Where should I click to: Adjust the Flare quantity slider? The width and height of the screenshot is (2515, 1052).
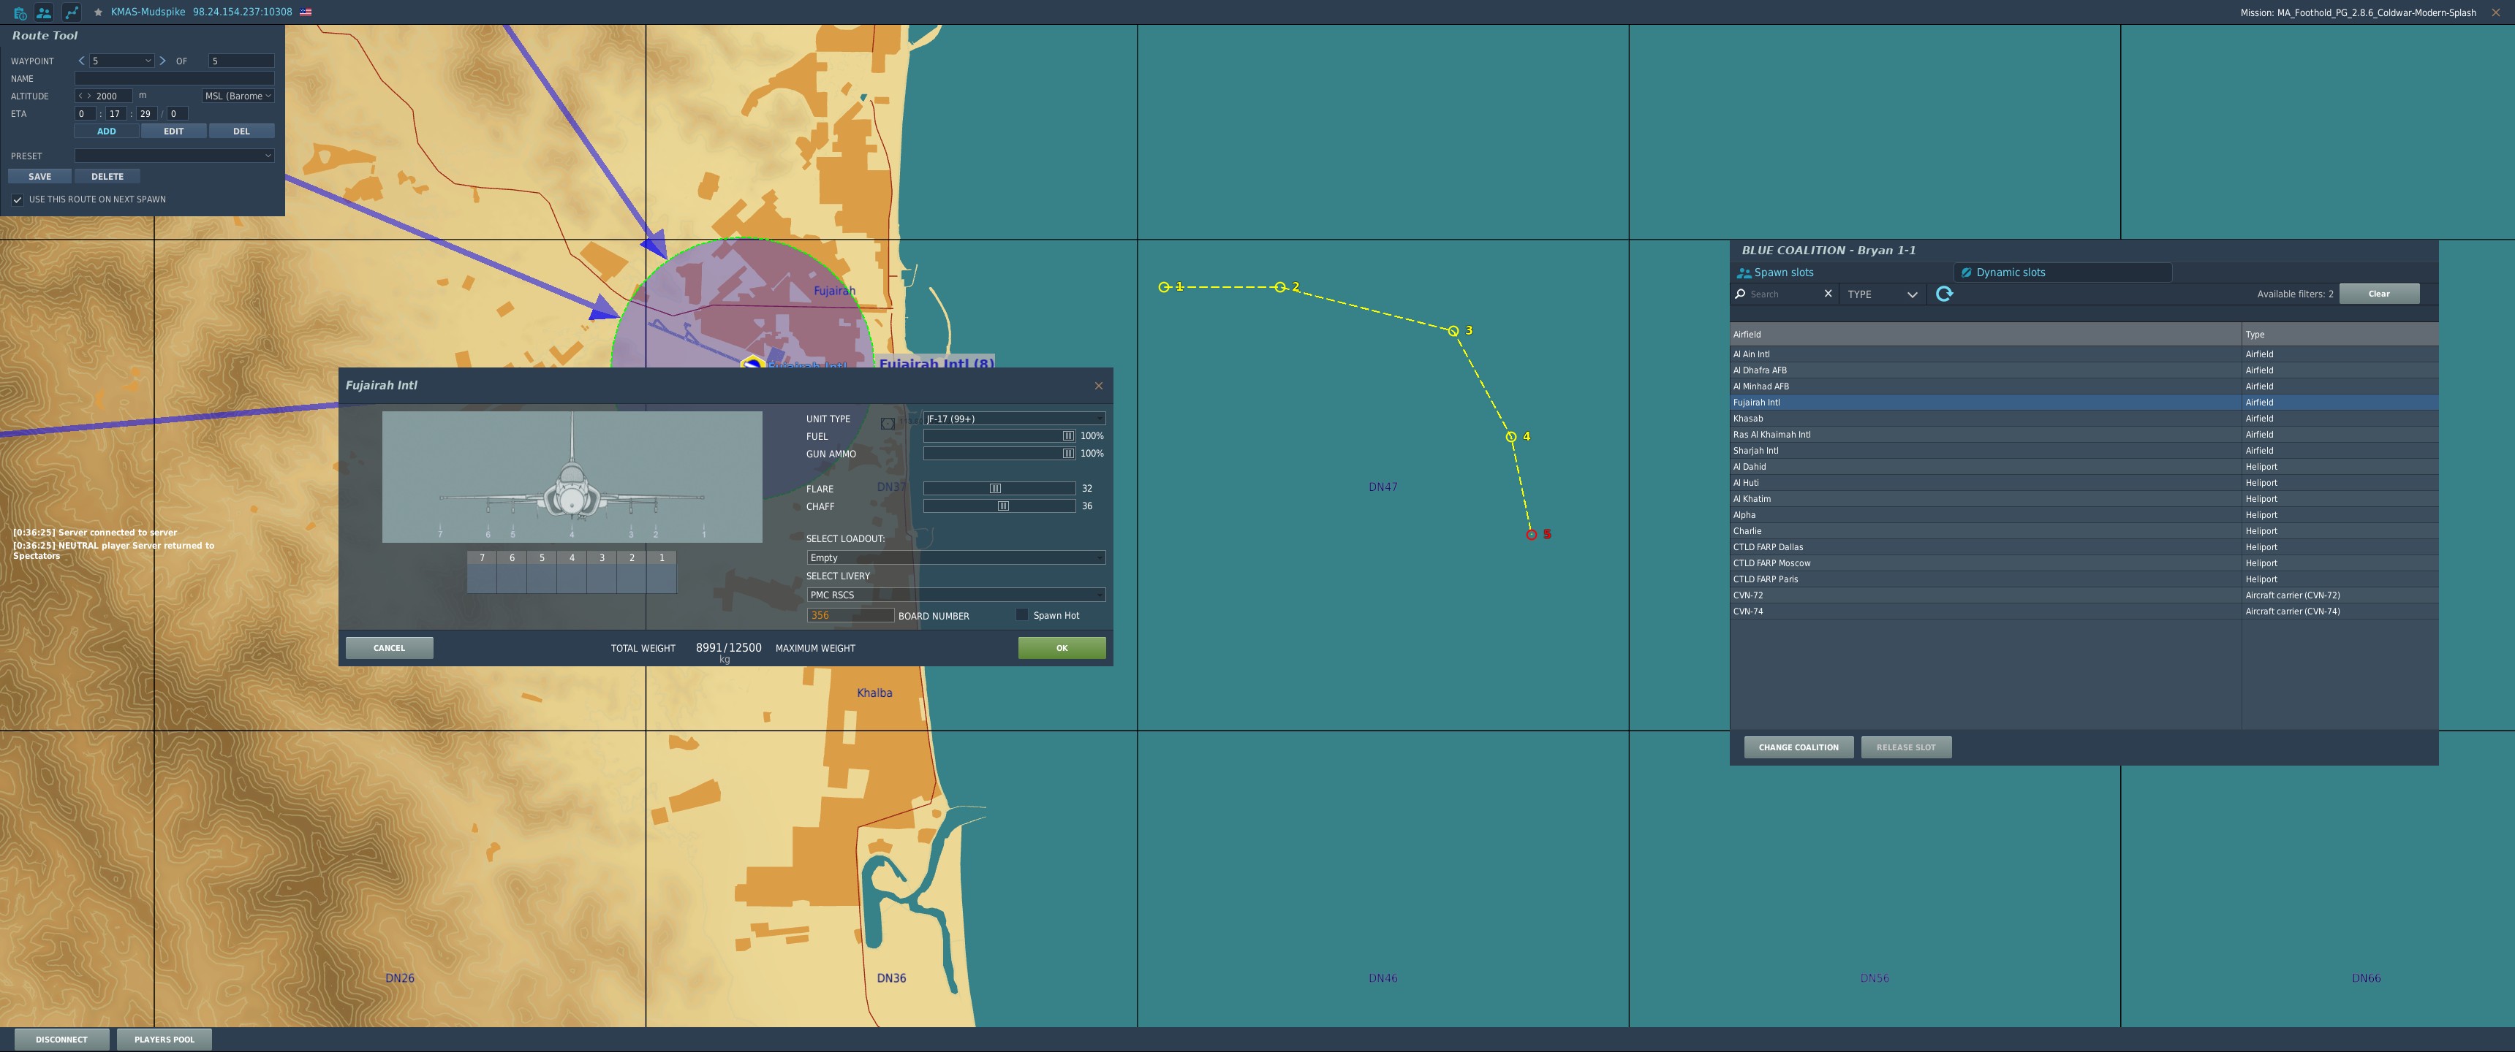pyautogui.click(x=995, y=488)
